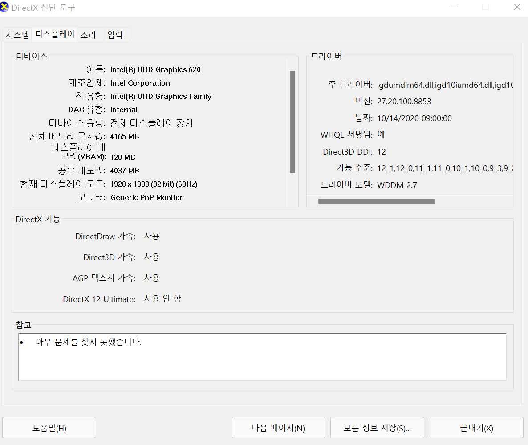528x445 pixels.
Task: Minimize the DirectX 진단 도구 window
Action: click(455, 7)
